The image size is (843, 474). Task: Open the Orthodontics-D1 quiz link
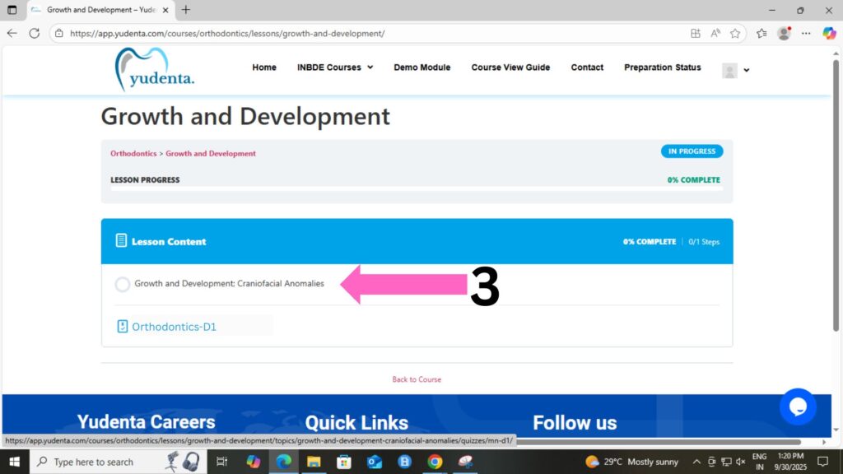[174, 327]
